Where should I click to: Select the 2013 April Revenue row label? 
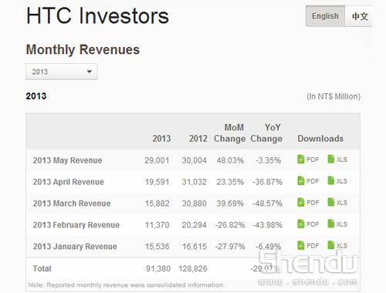69,182
